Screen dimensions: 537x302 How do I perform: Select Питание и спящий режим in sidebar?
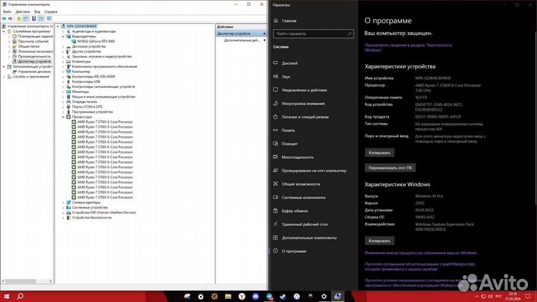[x=305, y=116]
